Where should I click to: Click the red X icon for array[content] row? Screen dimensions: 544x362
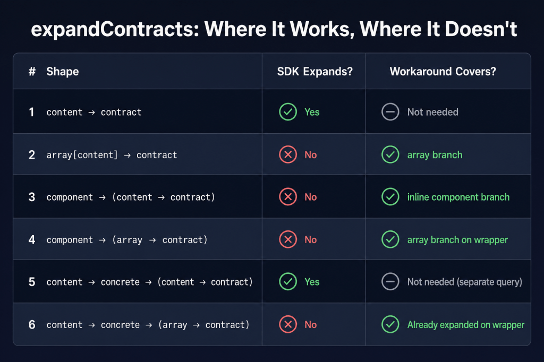click(288, 154)
